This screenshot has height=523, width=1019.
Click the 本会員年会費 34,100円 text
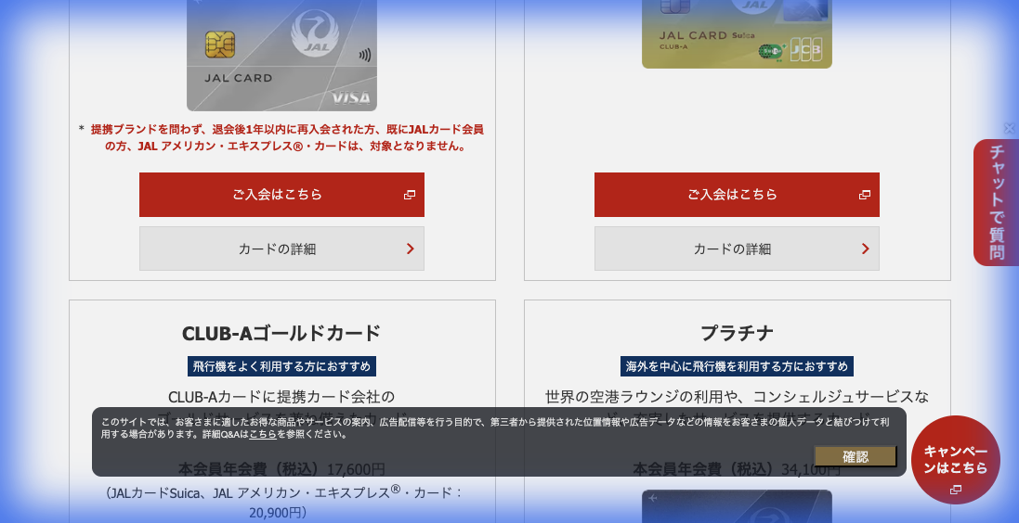pyautogui.click(x=737, y=468)
